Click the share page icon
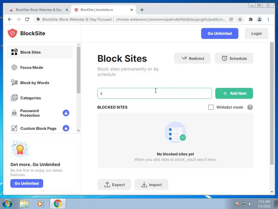Viewport: 278px width, 209px height. coord(231,19)
